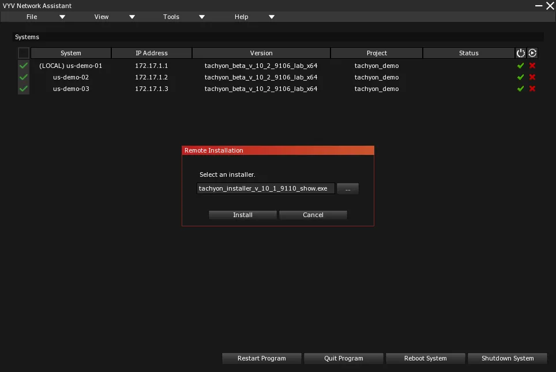Click the power icon in table header

click(x=520, y=53)
